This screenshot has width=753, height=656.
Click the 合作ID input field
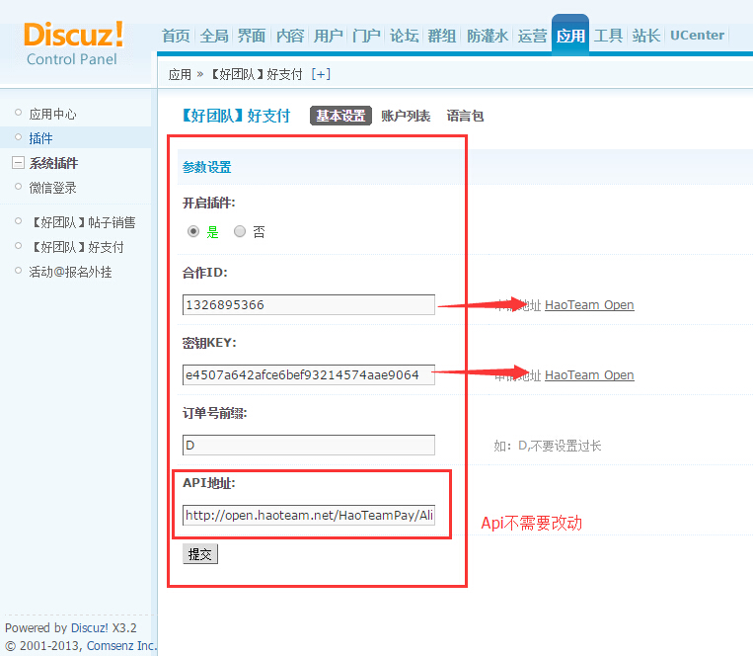coord(309,304)
